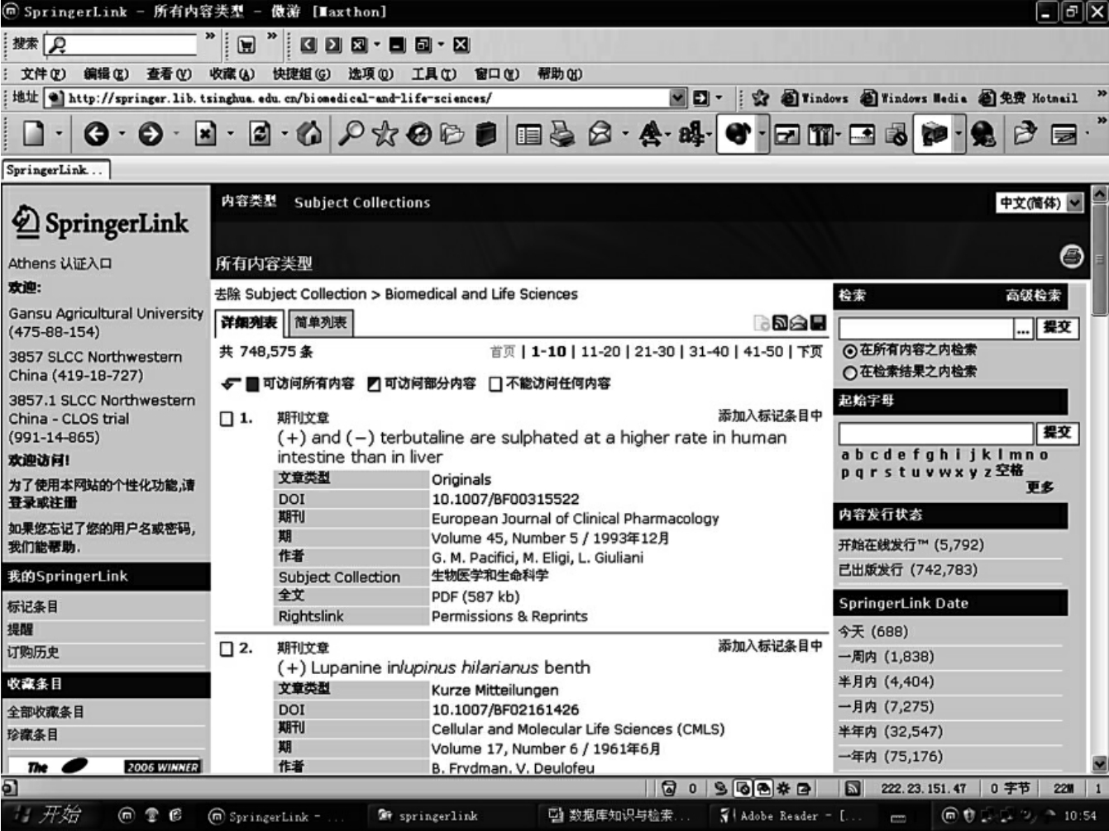Tick the checkbox for result 1

point(227,419)
